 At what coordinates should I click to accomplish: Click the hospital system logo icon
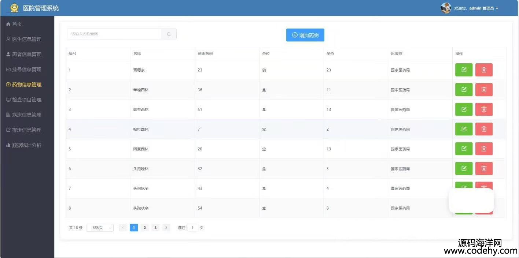(x=14, y=8)
